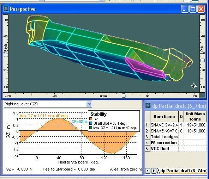Minimize the Perspective window
The height and width of the screenshot is (179, 209).
coord(185,9)
